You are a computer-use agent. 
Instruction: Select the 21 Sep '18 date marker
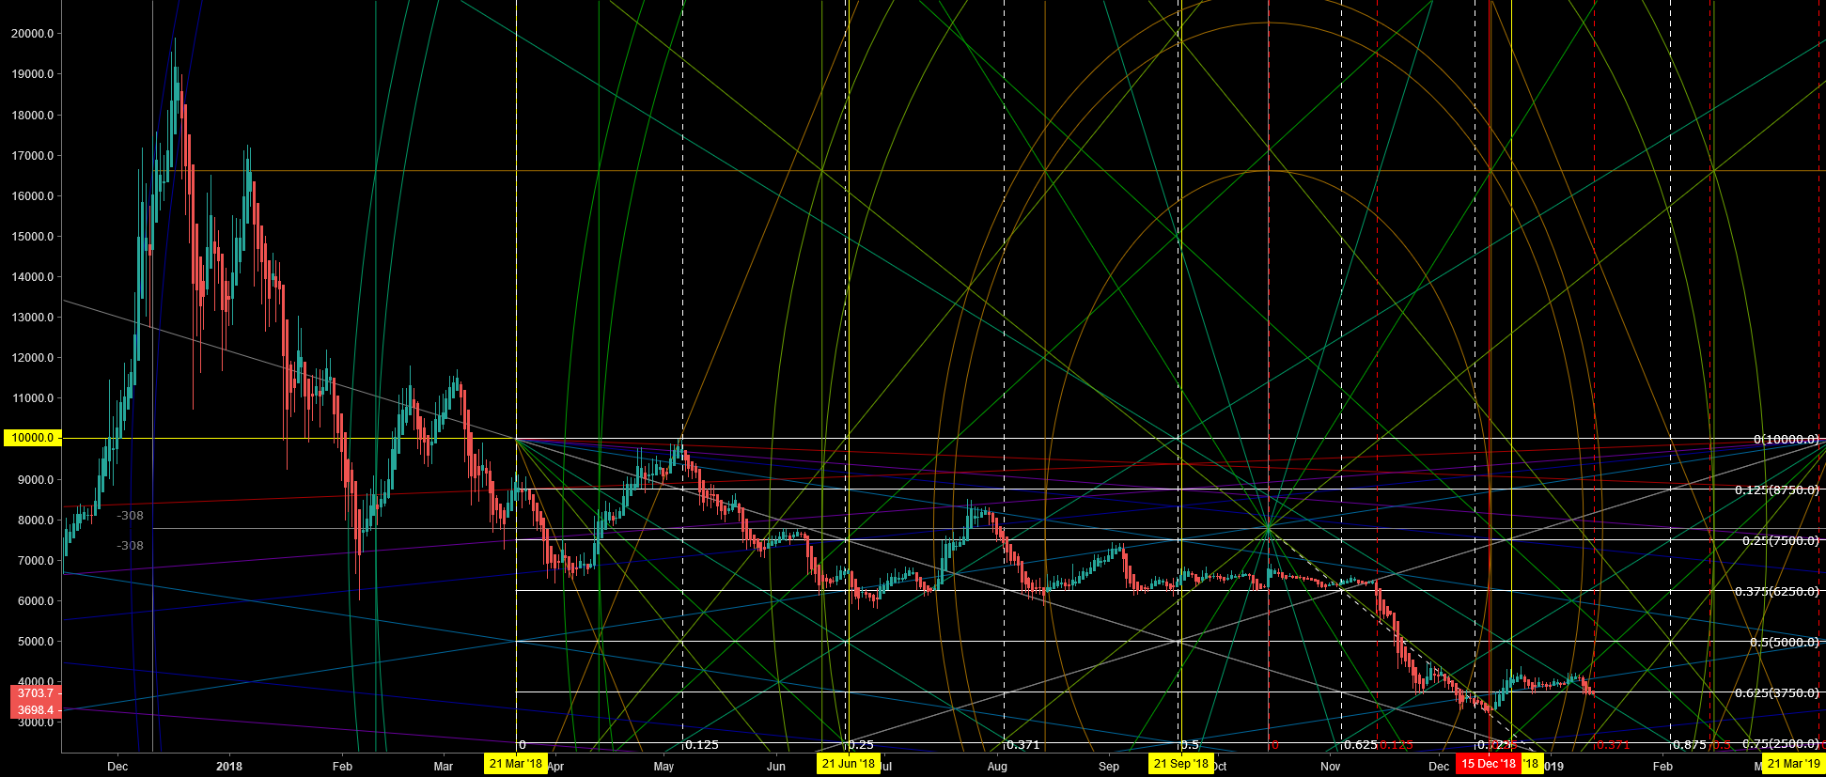click(x=1180, y=764)
